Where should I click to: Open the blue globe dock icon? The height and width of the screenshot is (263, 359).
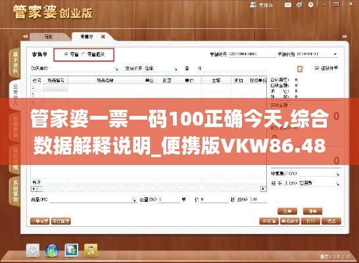(52, 251)
